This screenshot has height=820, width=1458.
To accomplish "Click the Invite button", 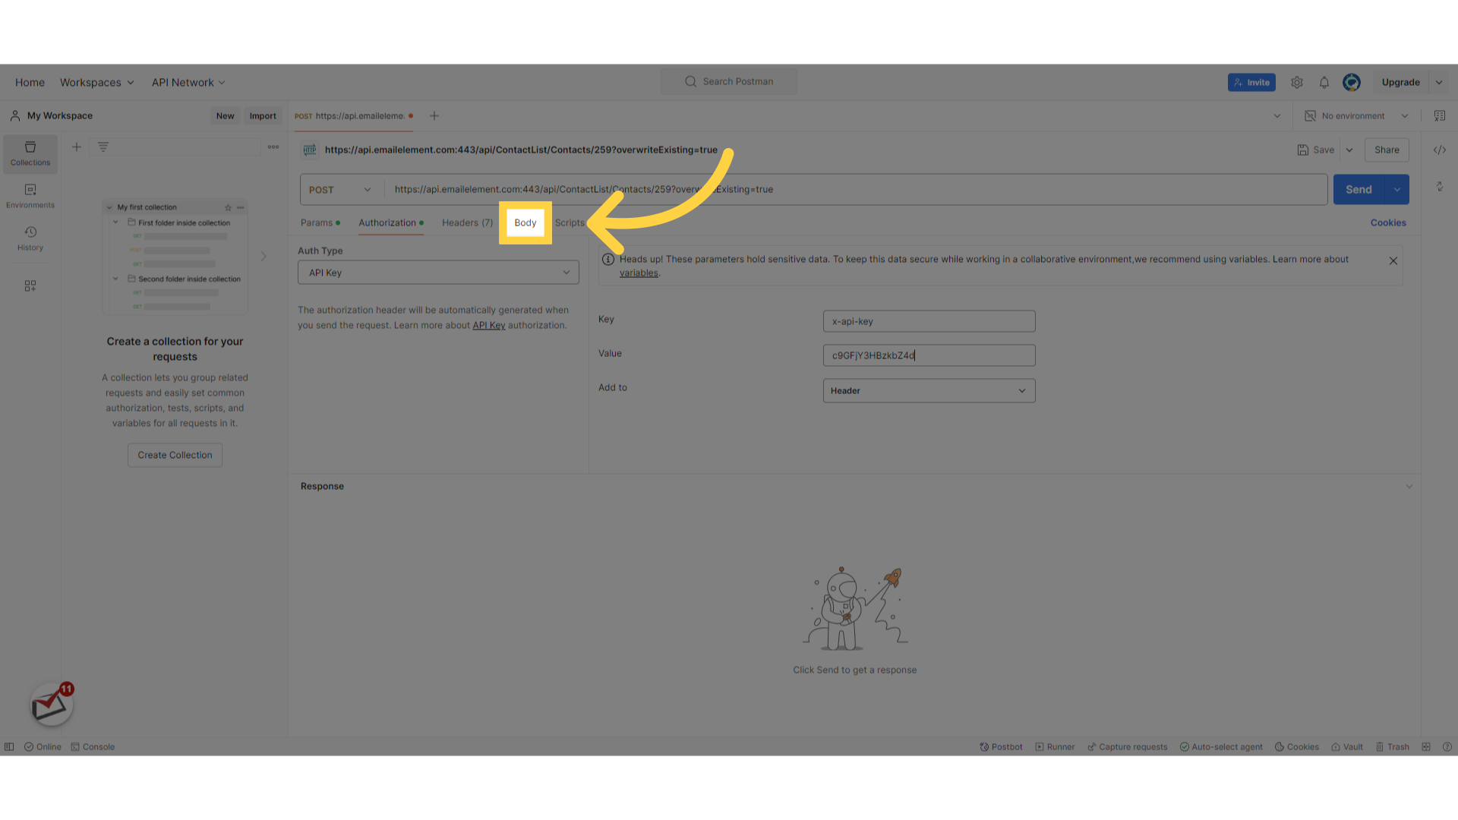I will point(1251,83).
